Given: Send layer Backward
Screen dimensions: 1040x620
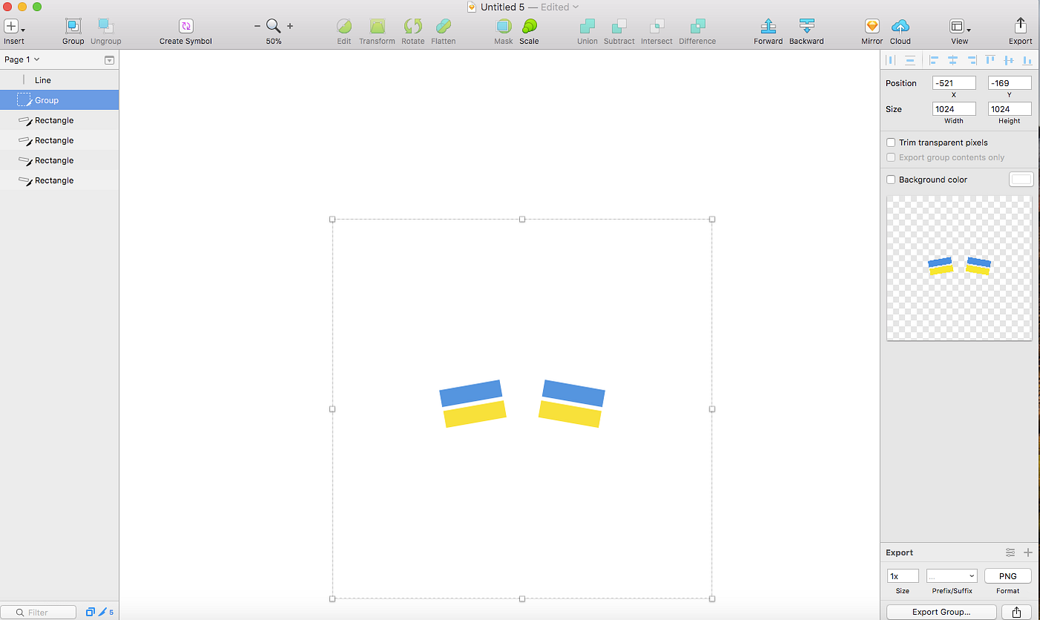Looking at the screenshot, I should click(807, 26).
